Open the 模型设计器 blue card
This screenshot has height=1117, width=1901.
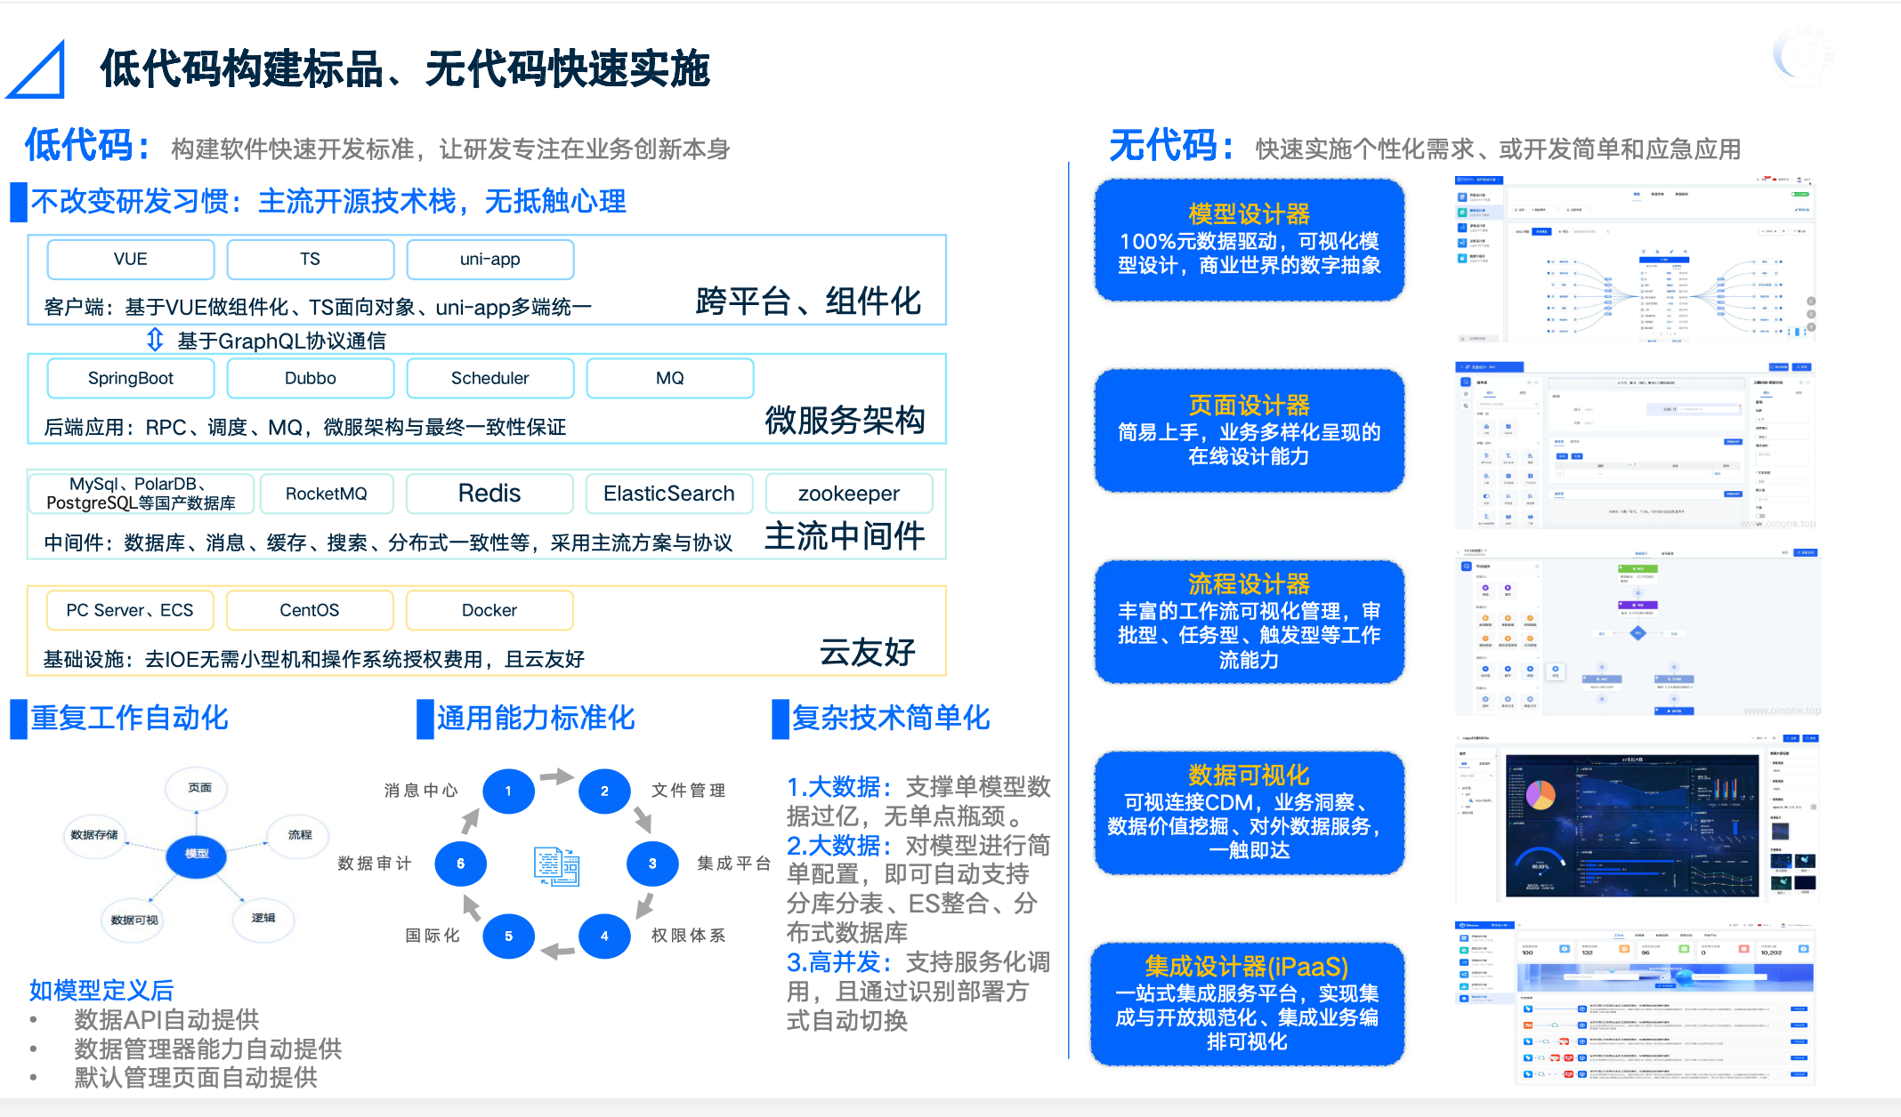click(1249, 240)
